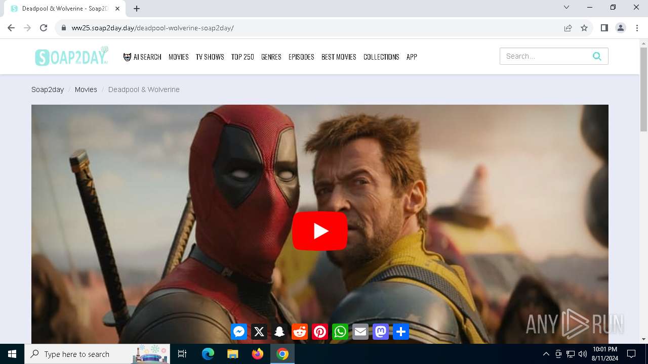
Task: Open volume control in system tray
Action: (582, 354)
